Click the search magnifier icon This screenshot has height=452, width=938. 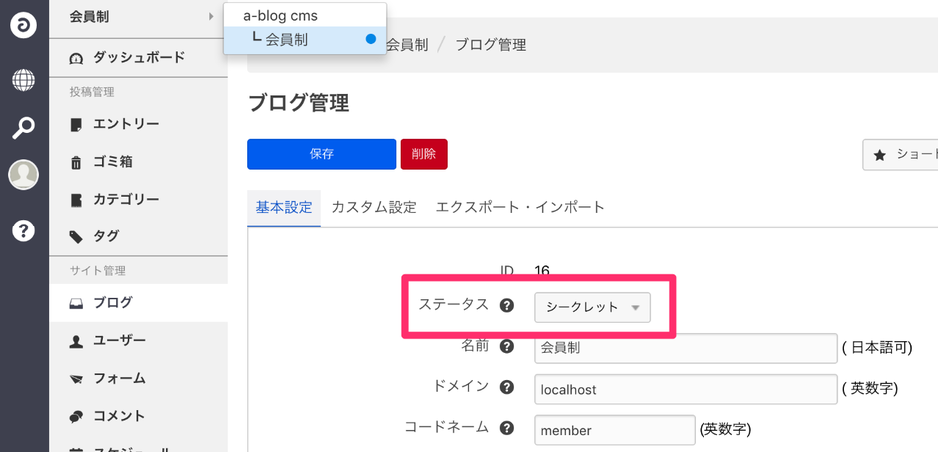[23, 128]
